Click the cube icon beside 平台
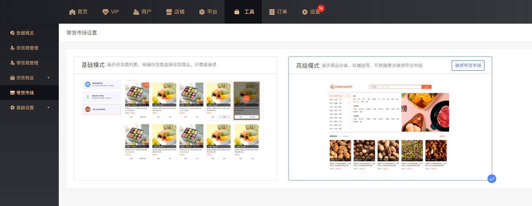Viewport: 532px width, 206px height. [202, 12]
